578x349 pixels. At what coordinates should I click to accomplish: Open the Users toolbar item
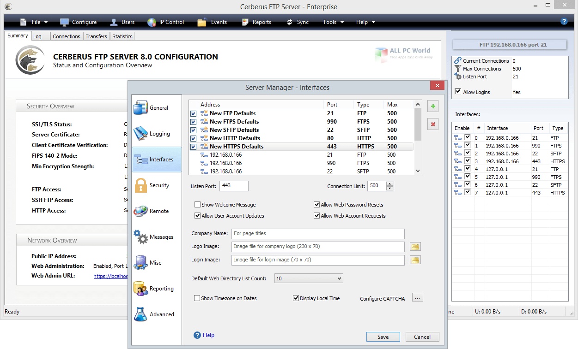tap(122, 22)
